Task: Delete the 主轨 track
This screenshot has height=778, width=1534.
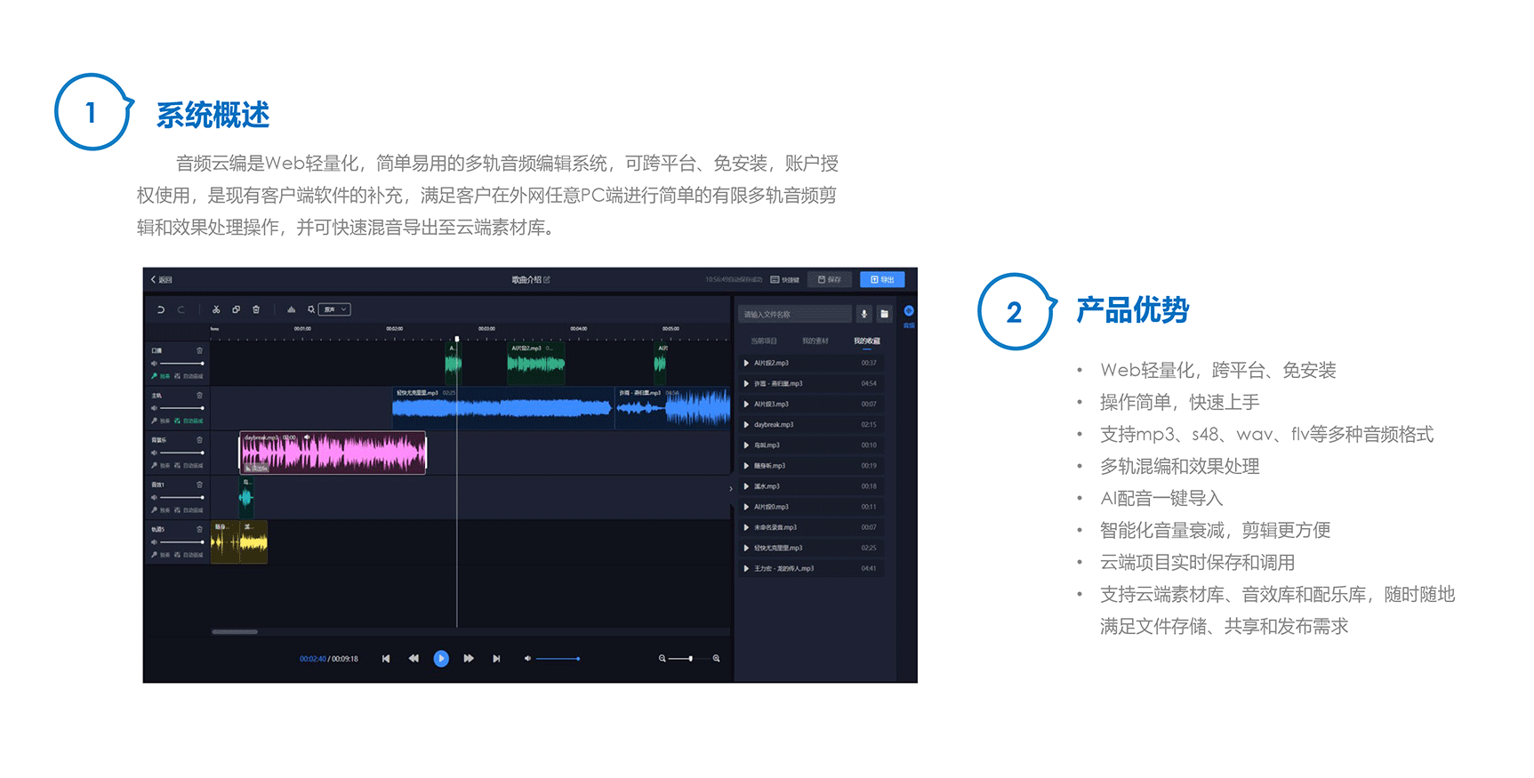Action: 199,395
